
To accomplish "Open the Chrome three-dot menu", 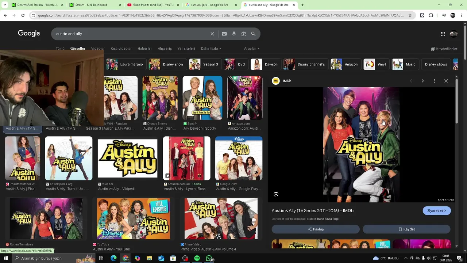I will point(462,15).
